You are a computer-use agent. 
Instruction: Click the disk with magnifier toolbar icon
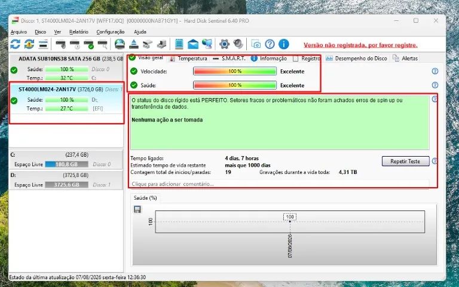[x=102, y=44]
